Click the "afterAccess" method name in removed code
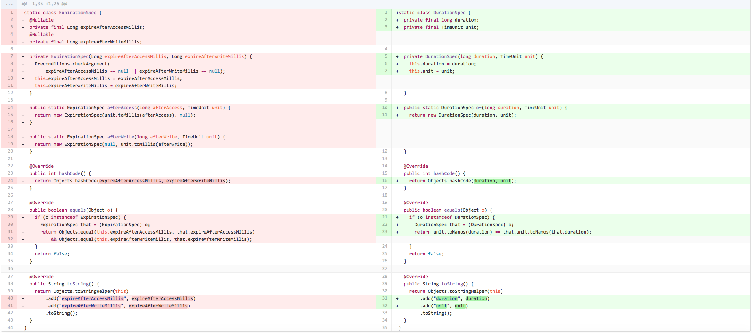The width and height of the screenshot is (752, 333). 122,108
